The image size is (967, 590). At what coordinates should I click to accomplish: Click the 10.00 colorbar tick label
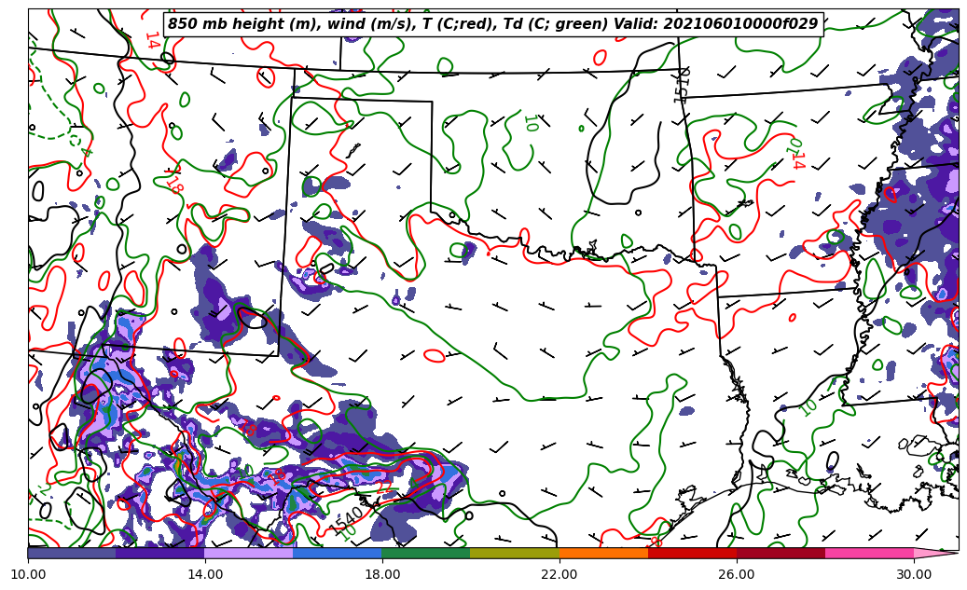click(x=28, y=574)
